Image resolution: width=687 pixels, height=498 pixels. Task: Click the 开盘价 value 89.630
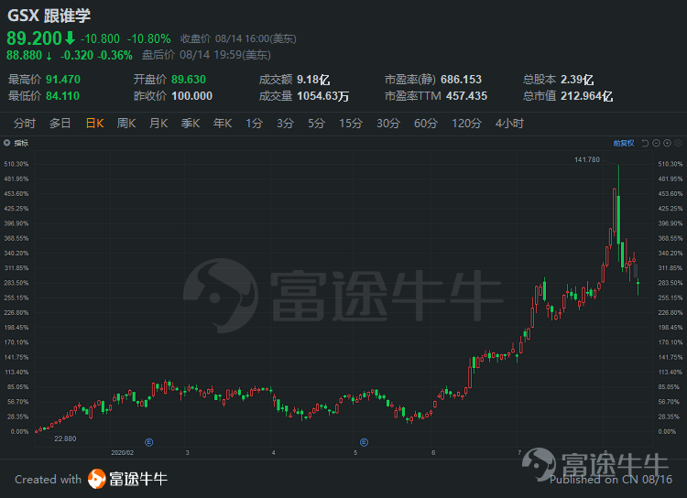189,80
